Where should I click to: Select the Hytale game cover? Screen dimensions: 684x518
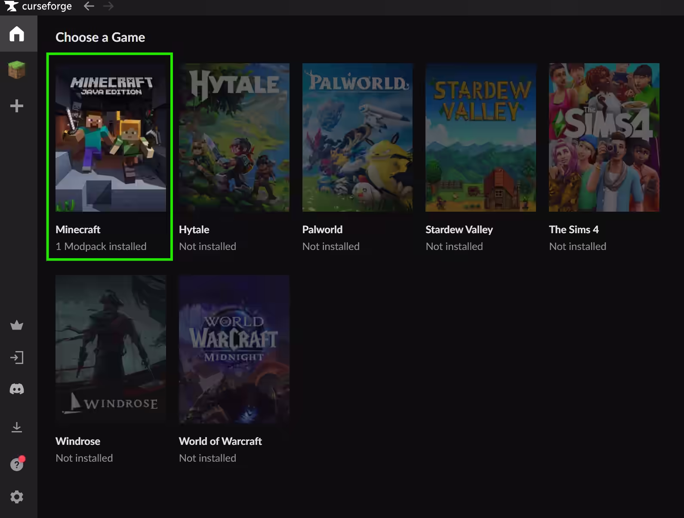[234, 137]
